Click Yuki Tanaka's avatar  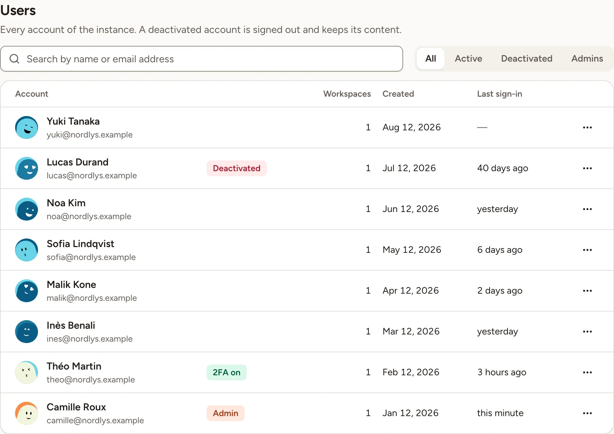pos(27,127)
